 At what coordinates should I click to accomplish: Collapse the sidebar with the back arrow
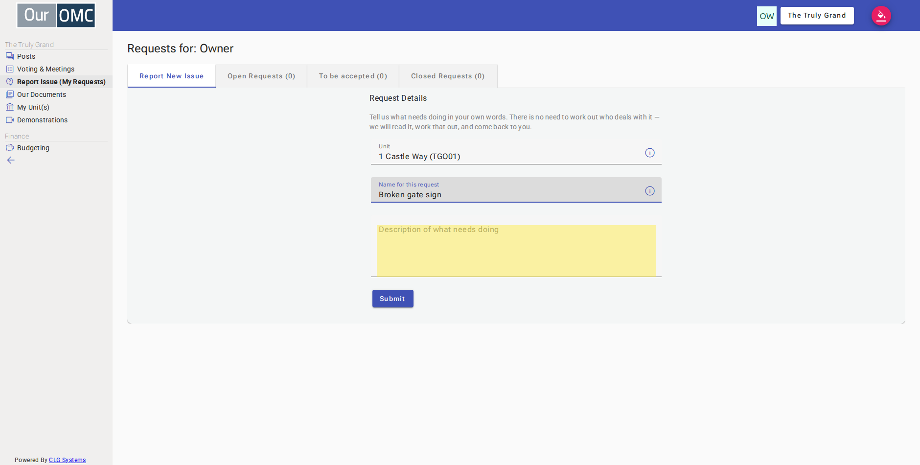[11, 161]
